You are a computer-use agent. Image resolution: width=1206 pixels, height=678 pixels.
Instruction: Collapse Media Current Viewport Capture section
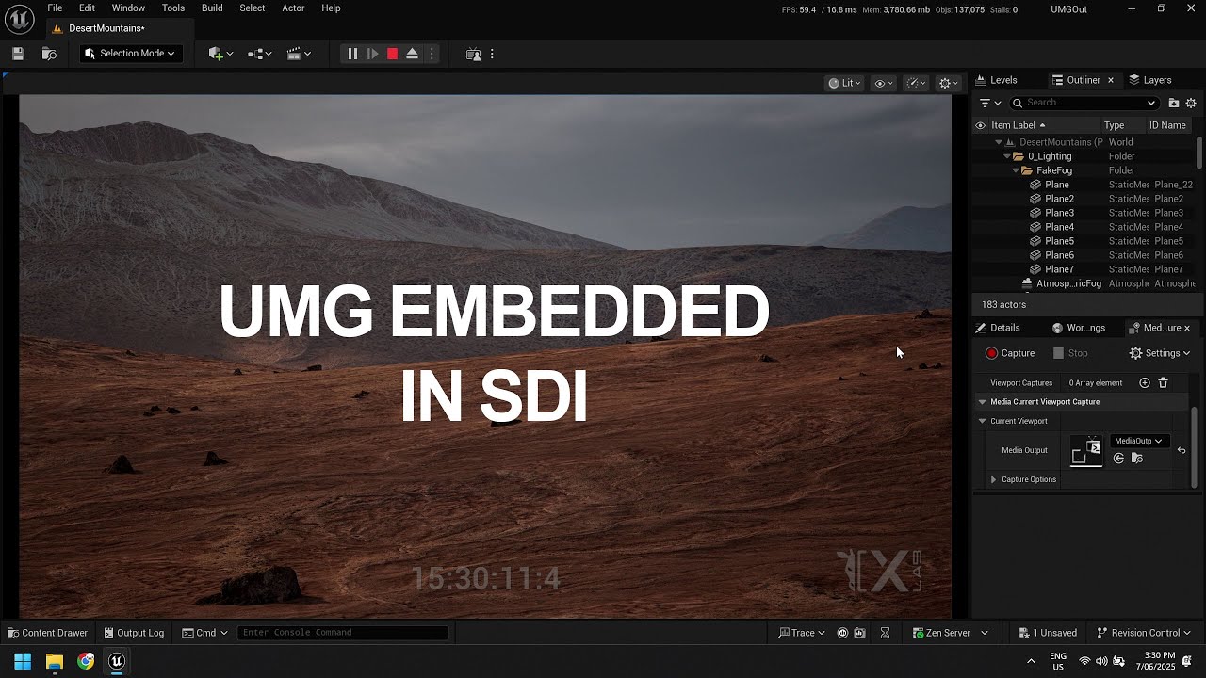point(982,402)
